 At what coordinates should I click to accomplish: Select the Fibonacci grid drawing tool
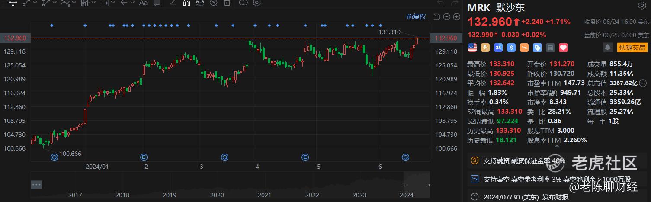tap(85, 3)
